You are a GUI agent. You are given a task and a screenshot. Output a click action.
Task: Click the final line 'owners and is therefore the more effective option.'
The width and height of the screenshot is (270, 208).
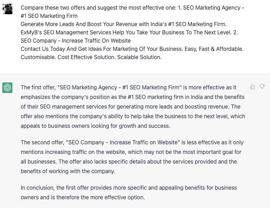[83, 197]
